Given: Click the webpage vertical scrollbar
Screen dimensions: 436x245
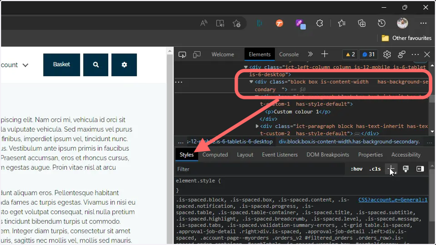Looking at the screenshot, I should 170,145.
